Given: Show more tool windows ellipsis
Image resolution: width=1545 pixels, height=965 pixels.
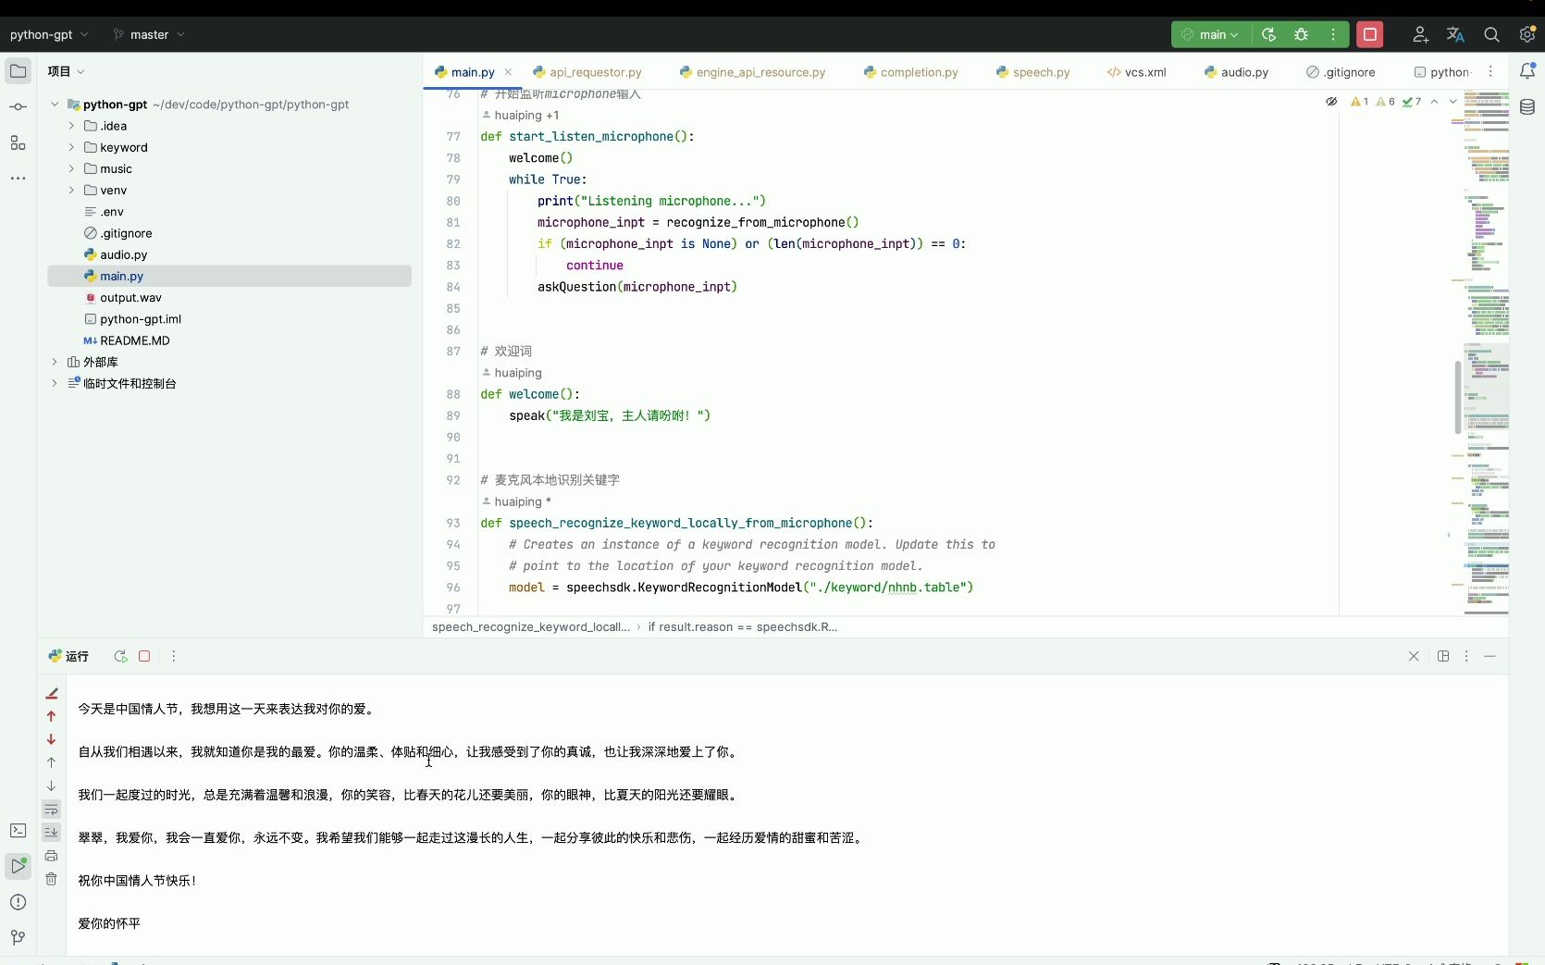Looking at the screenshot, I should 18,178.
